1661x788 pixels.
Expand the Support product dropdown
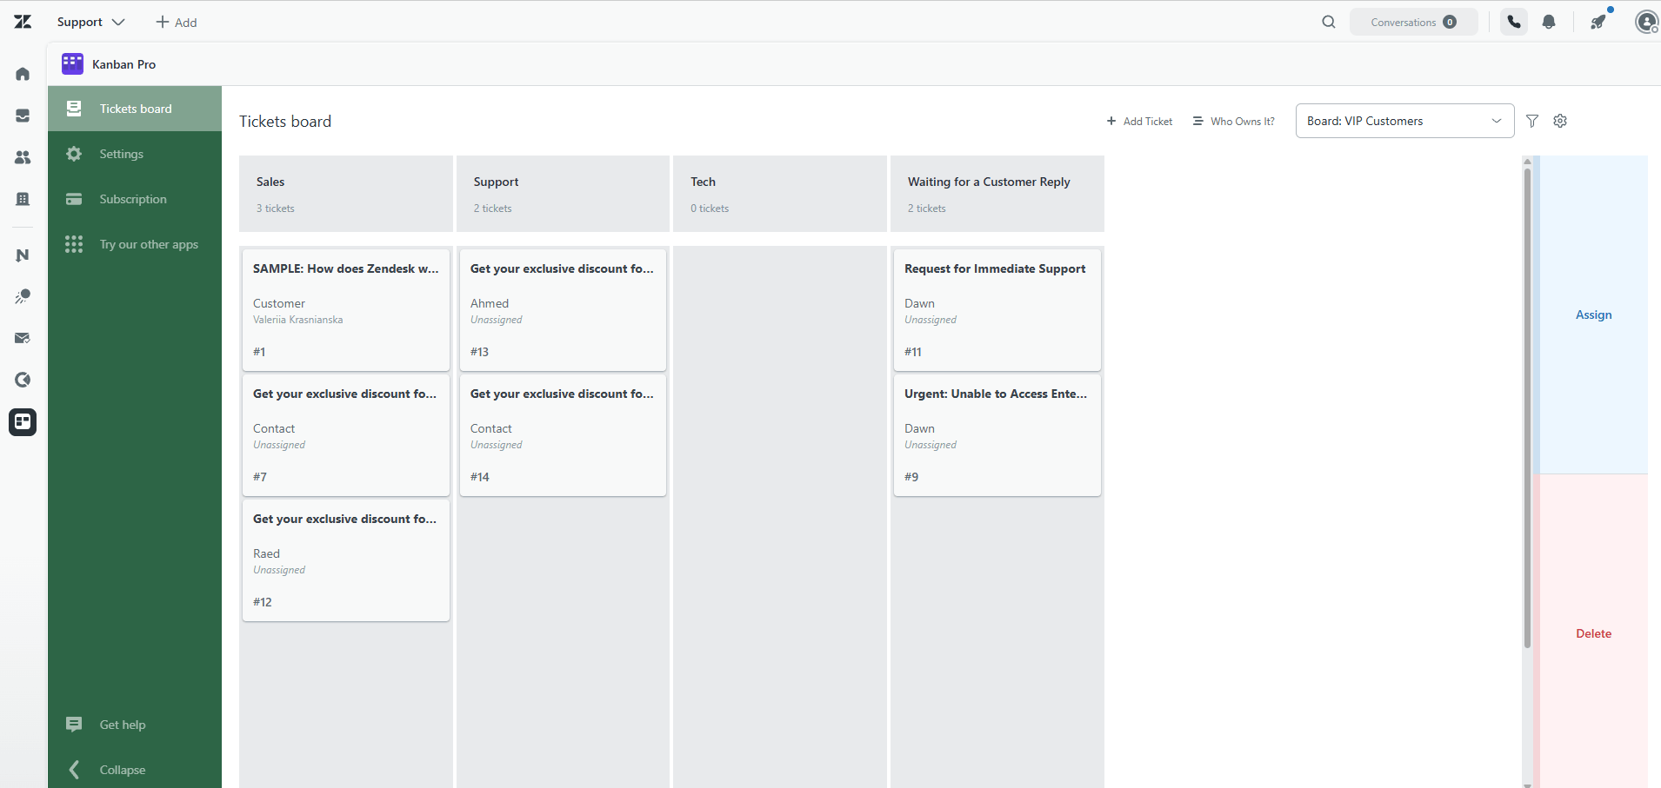90,22
